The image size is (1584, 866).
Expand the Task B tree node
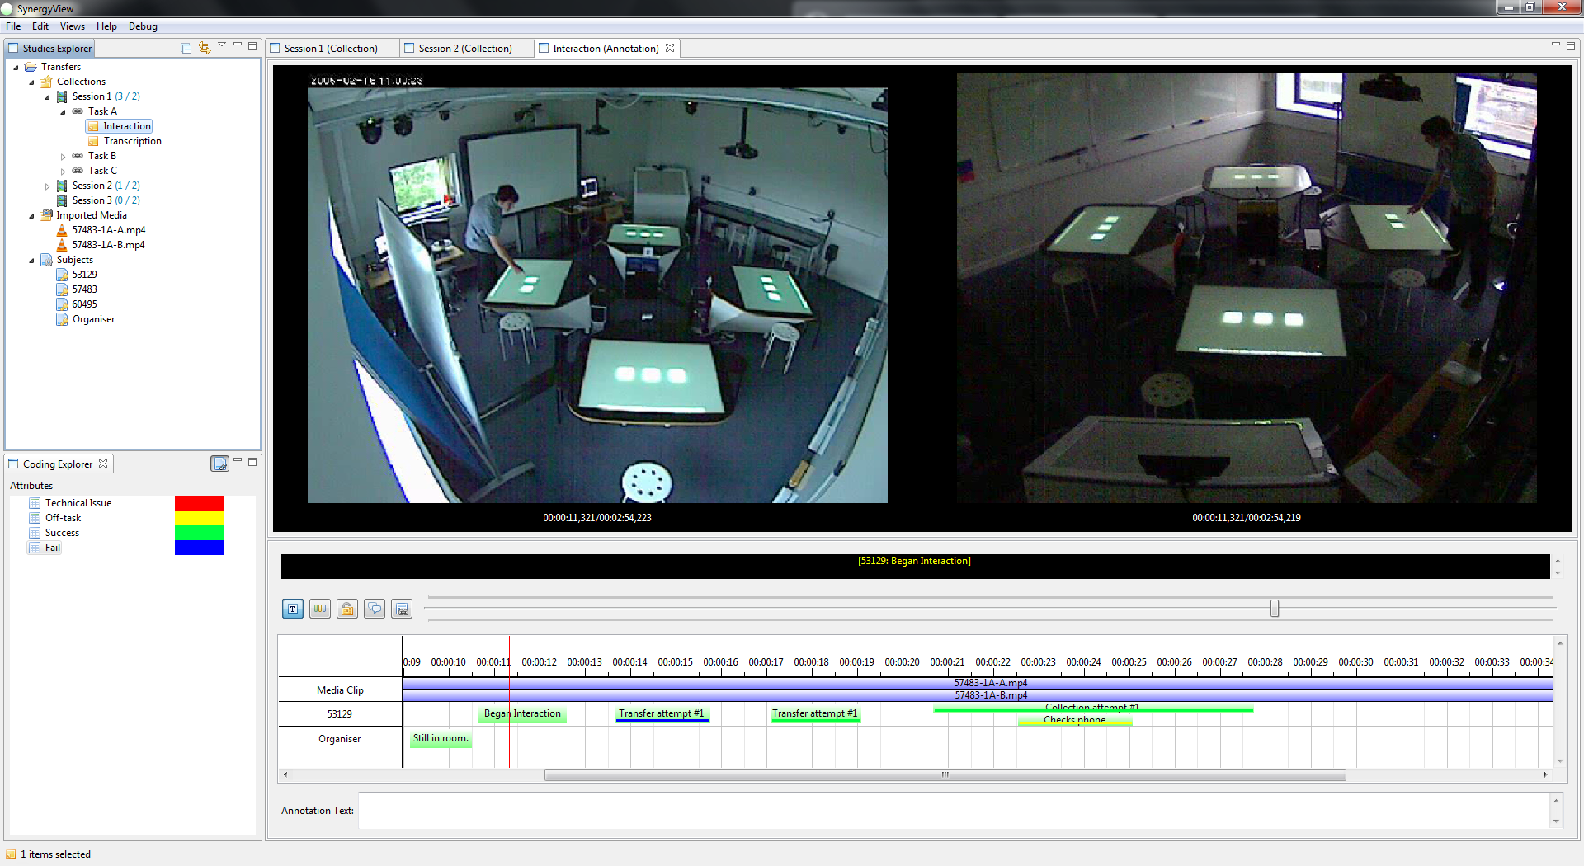(x=63, y=156)
